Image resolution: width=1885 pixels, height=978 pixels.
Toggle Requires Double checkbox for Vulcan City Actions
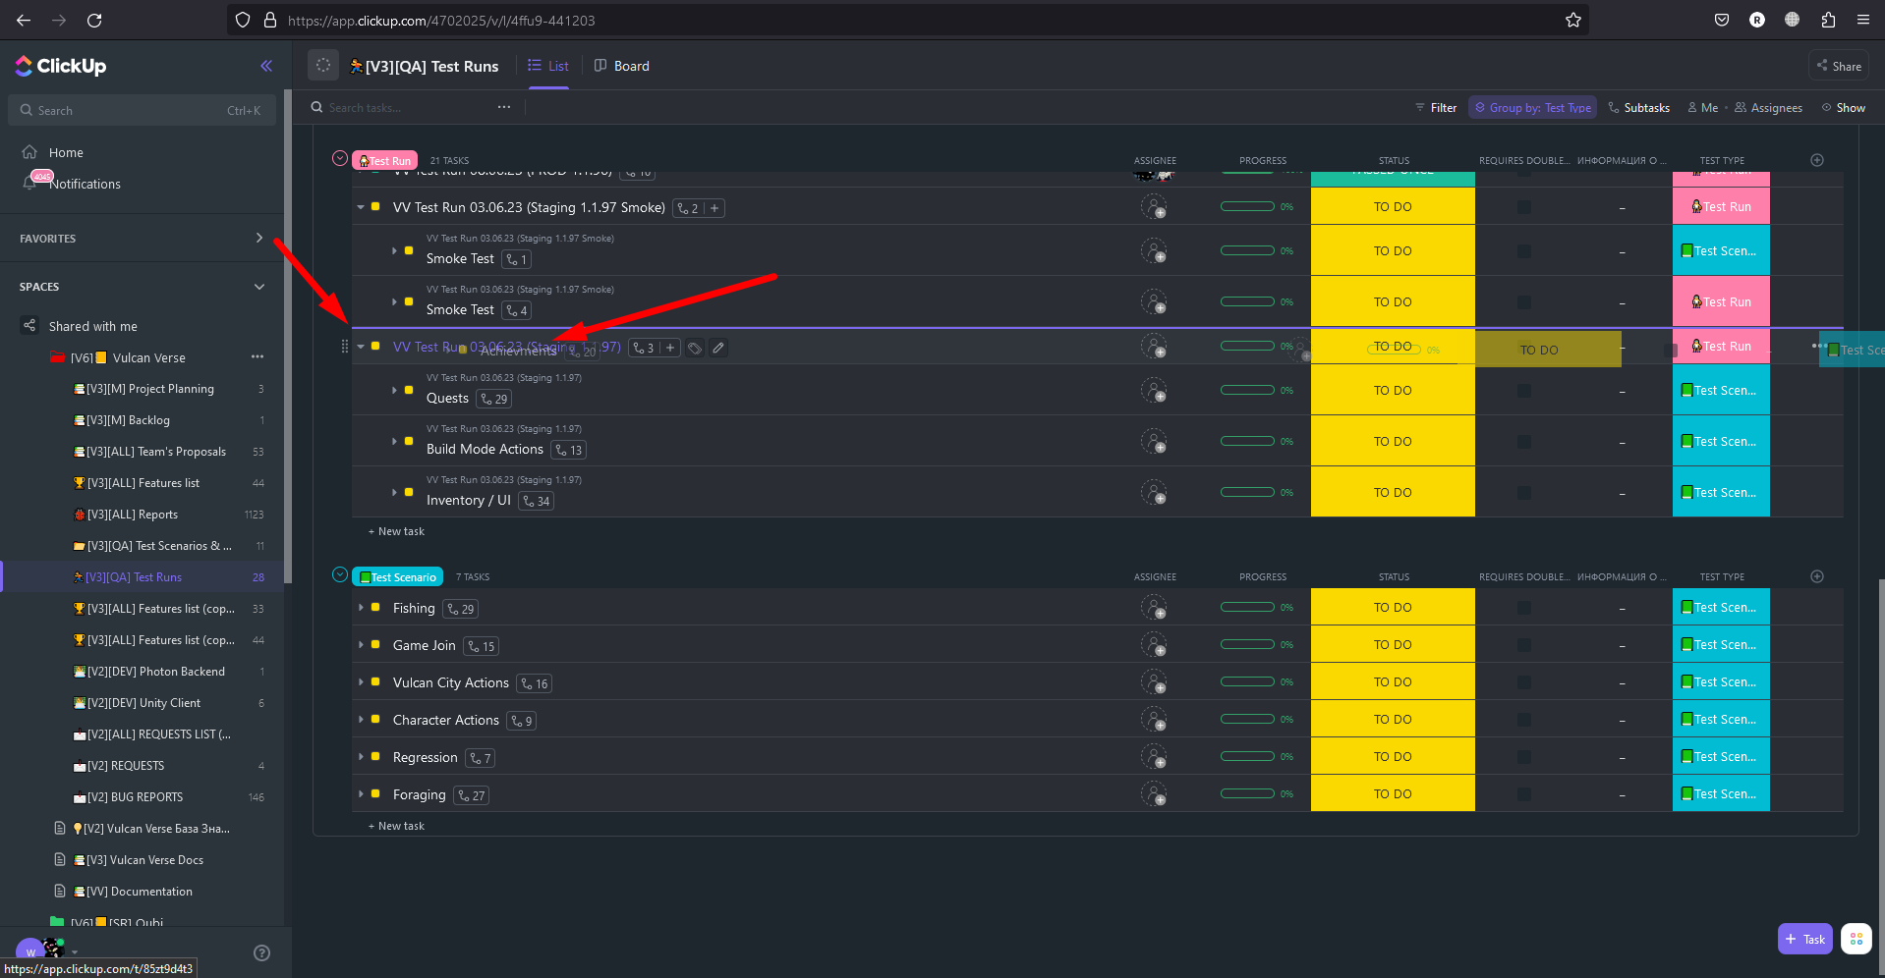click(x=1523, y=682)
